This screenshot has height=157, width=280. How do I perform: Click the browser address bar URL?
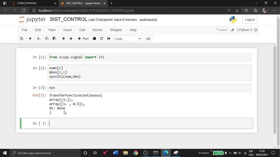coord(86,10)
